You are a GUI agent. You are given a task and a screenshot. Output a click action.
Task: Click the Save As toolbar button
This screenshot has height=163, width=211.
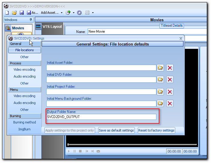[32, 13]
